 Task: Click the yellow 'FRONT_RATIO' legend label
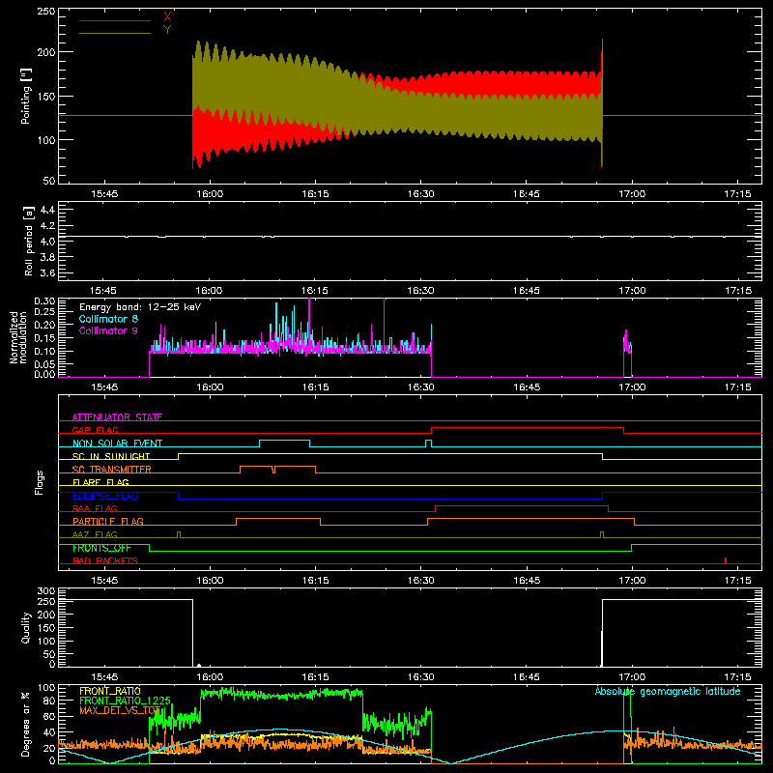(x=110, y=691)
